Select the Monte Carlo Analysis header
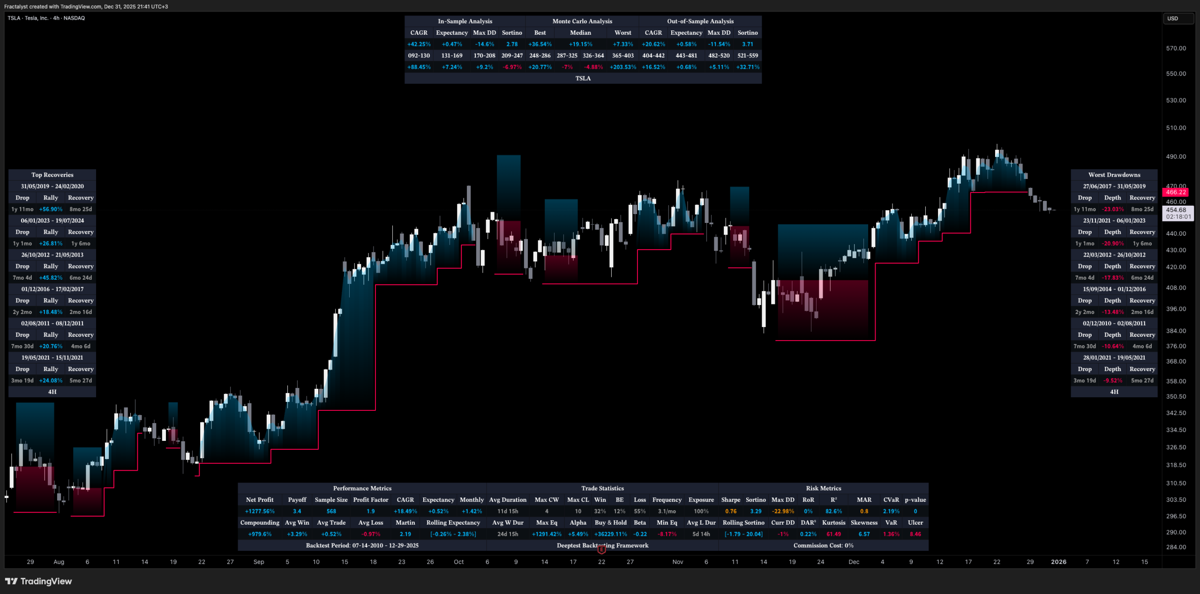Viewport: 1200px width, 594px height. [582, 21]
